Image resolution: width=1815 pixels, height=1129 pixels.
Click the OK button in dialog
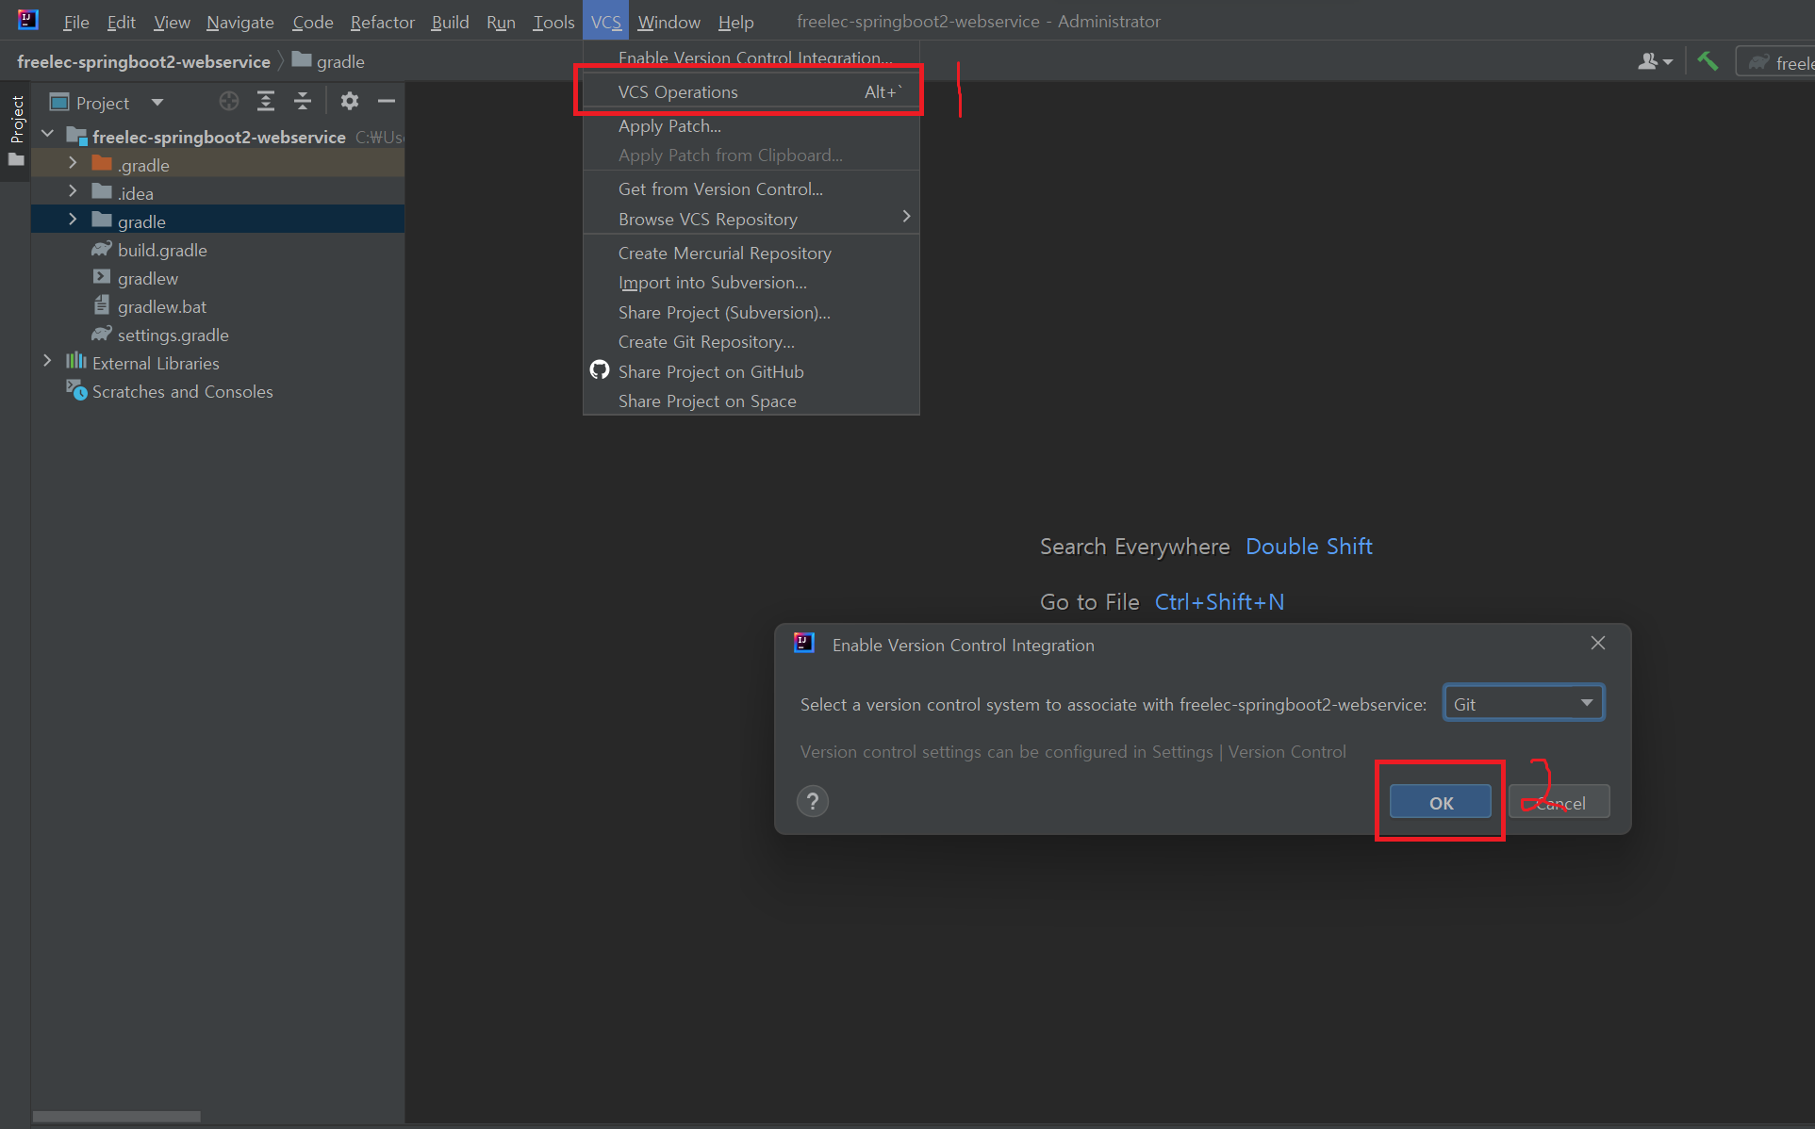(x=1440, y=803)
